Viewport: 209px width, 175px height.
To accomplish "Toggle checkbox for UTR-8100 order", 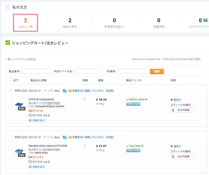I will point(11,91).
